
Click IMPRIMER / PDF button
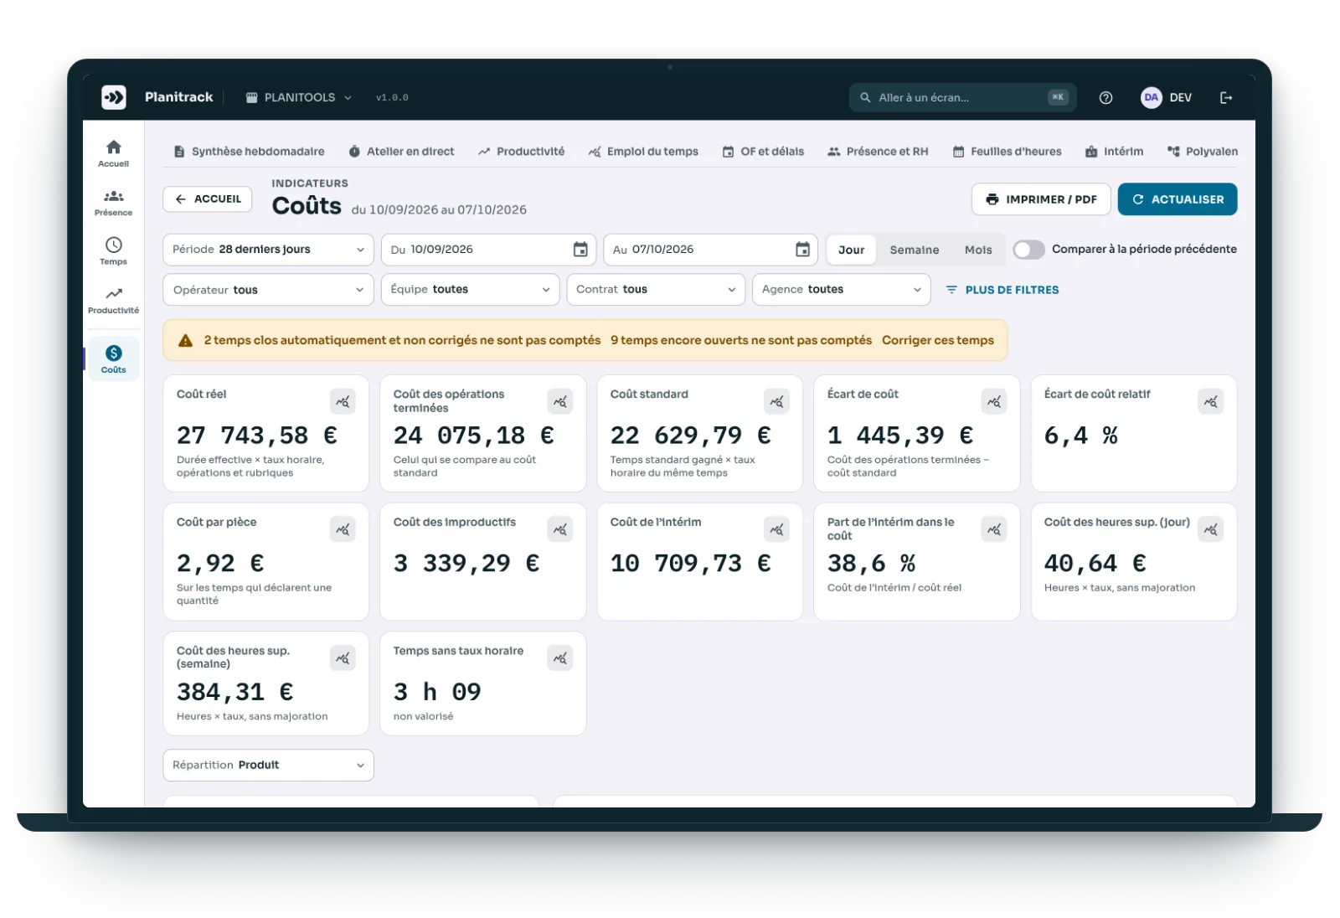[1041, 199]
